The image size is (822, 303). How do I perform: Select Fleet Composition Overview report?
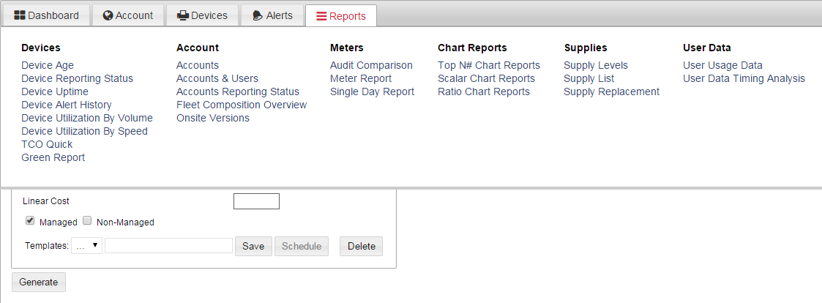click(242, 105)
